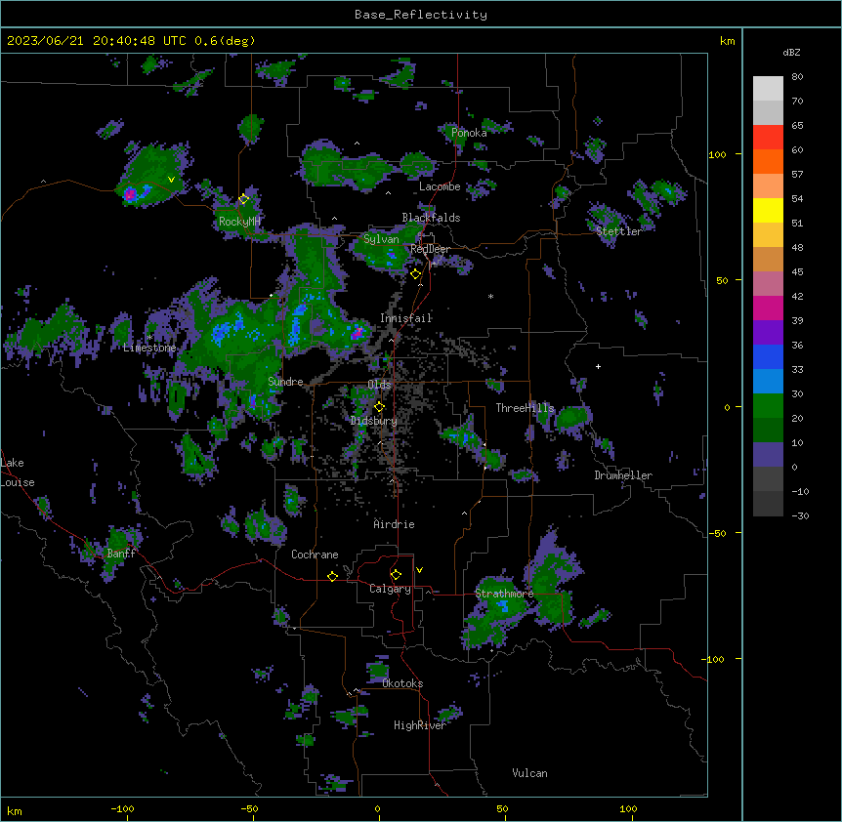Click the Didsbury city label
Viewport: 842px width, 822px height.
click(x=374, y=421)
